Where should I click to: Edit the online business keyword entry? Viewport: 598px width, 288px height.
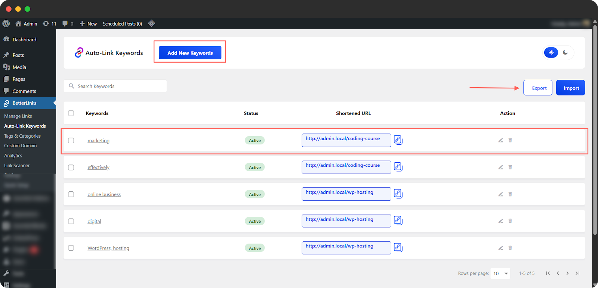pyautogui.click(x=500, y=194)
